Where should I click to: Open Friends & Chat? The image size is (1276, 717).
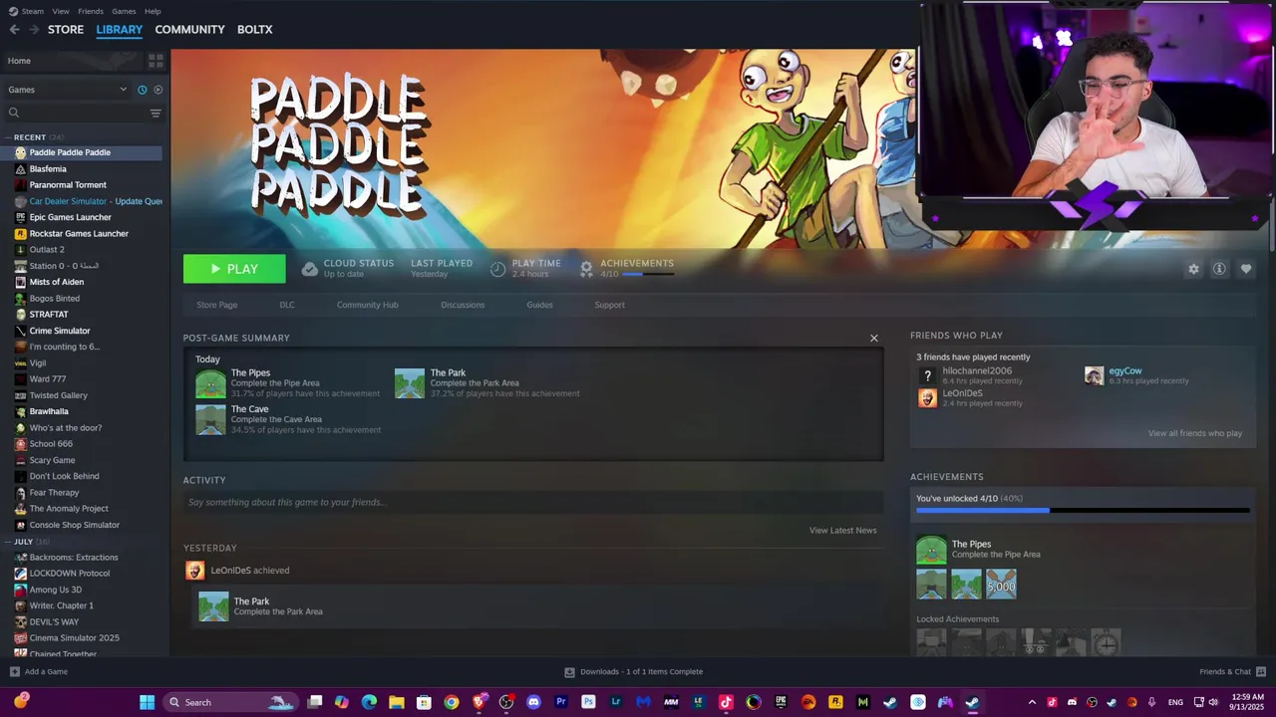coord(1232,672)
